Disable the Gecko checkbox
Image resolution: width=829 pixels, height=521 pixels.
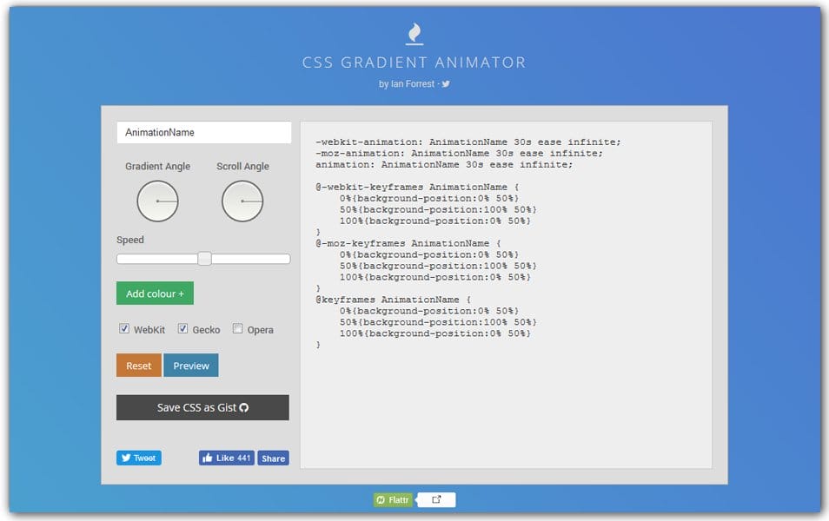point(182,329)
